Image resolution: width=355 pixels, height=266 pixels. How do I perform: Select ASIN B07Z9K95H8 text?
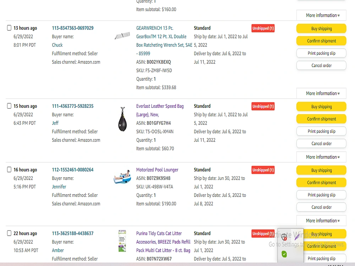click(158, 178)
